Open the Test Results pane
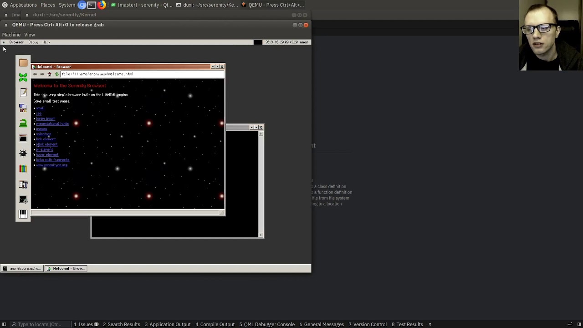 407,324
